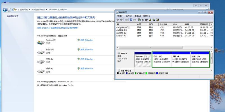Viewport: 225px width, 112px height.
Task: Click Control Panel icon in address bar
Action: [x=15, y=10]
